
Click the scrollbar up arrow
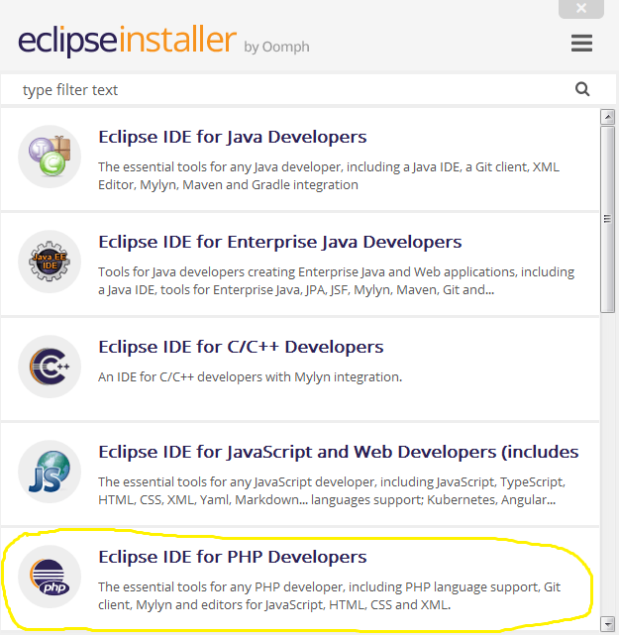(608, 117)
